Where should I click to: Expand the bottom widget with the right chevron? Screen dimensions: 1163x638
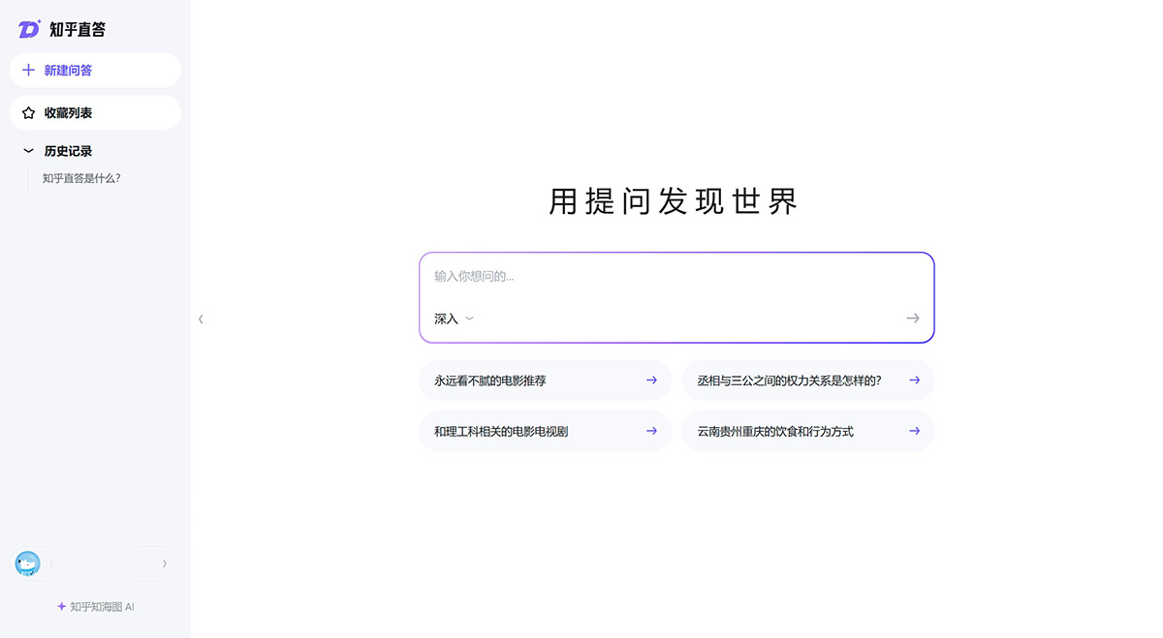(x=164, y=562)
